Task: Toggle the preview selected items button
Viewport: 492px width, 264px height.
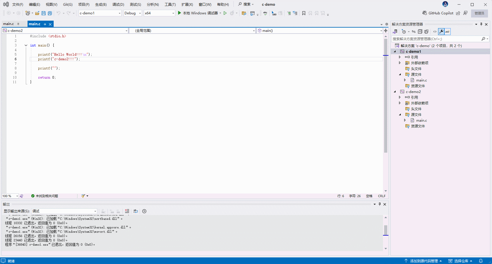Action: pos(448,32)
